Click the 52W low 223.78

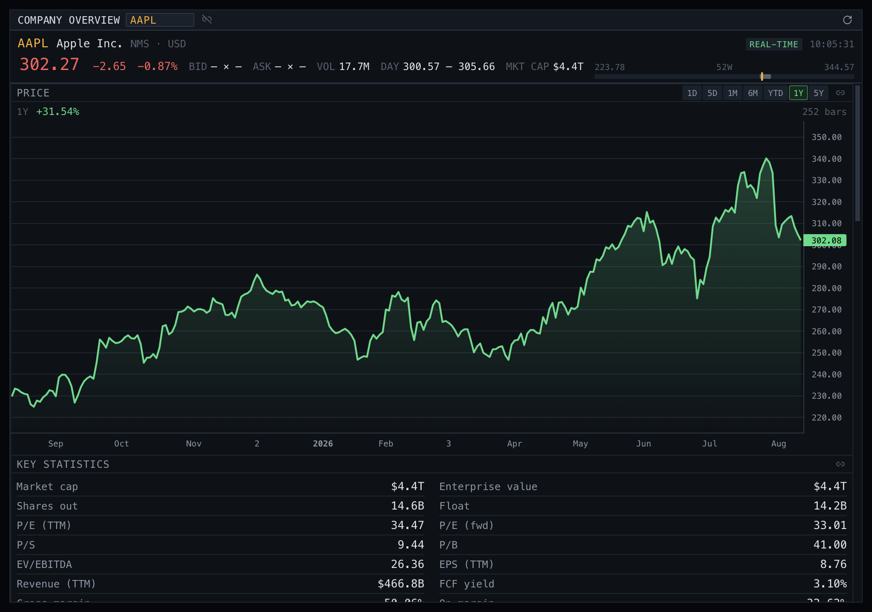point(609,67)
